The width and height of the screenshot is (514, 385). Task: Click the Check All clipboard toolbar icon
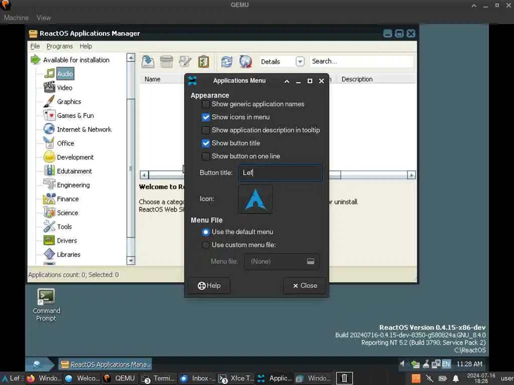point(204,62)
